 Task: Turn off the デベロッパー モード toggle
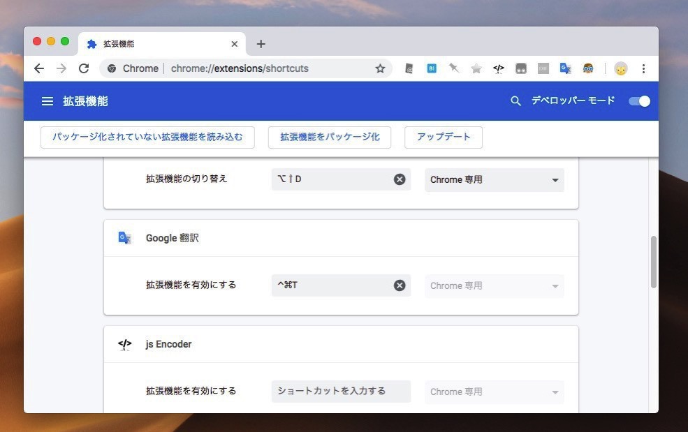pyautogui.click(x=638, y=101)
